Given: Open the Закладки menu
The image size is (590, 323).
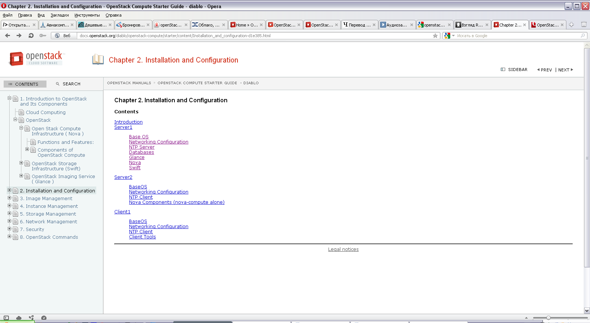Looking at the screenshot, I should point(60,15).
